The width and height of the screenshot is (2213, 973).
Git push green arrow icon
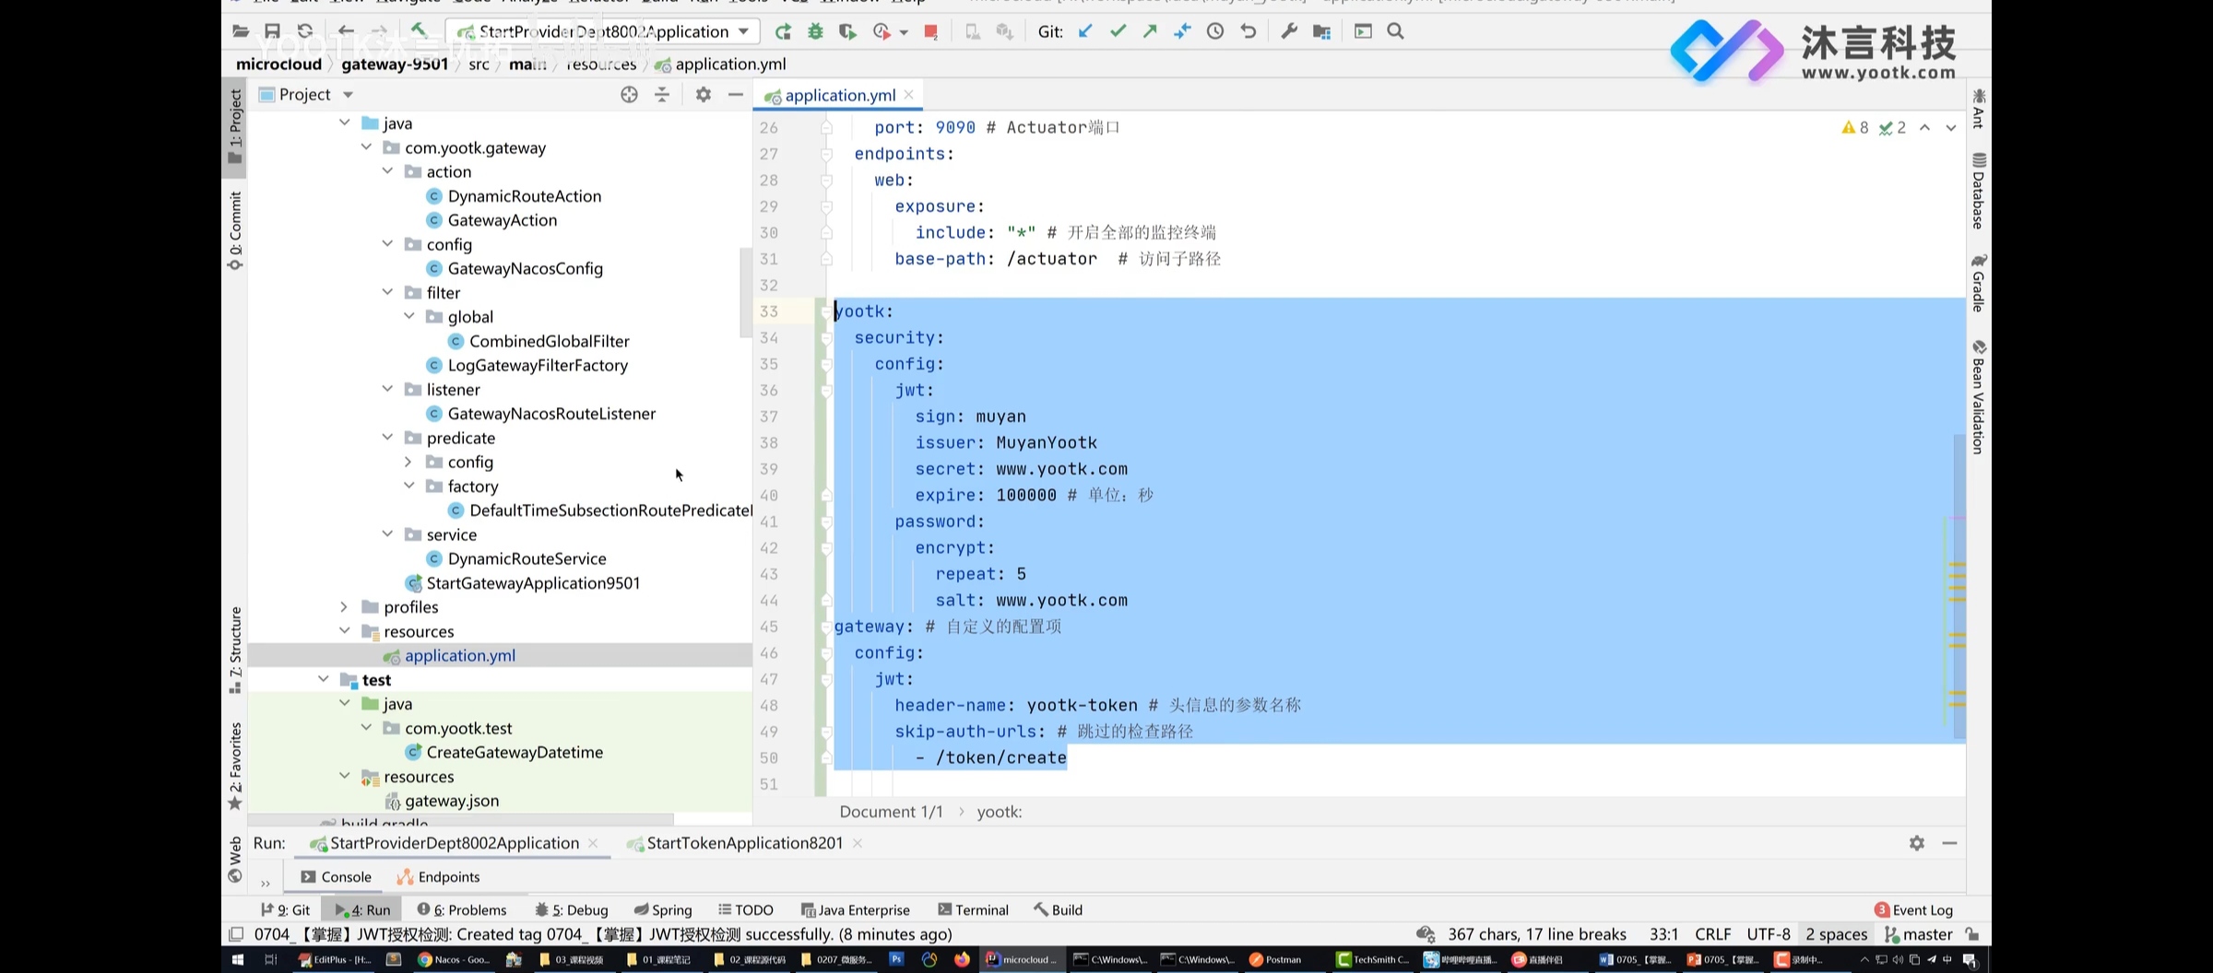[1150, 31]
